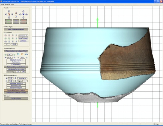The height and width of the screenshot is (126, 163).
Task: Click the value field right of the 1° field
Action: (x=14, y=44)
